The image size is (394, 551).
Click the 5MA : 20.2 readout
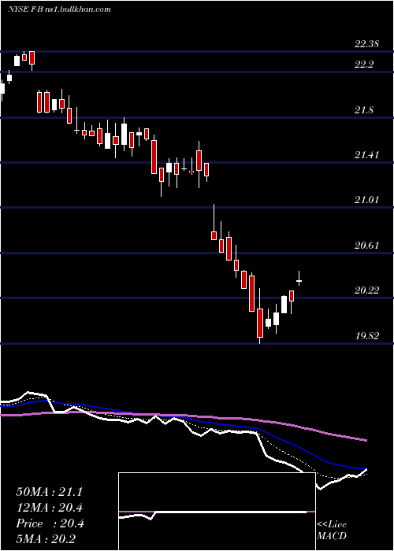pos(46,539)
